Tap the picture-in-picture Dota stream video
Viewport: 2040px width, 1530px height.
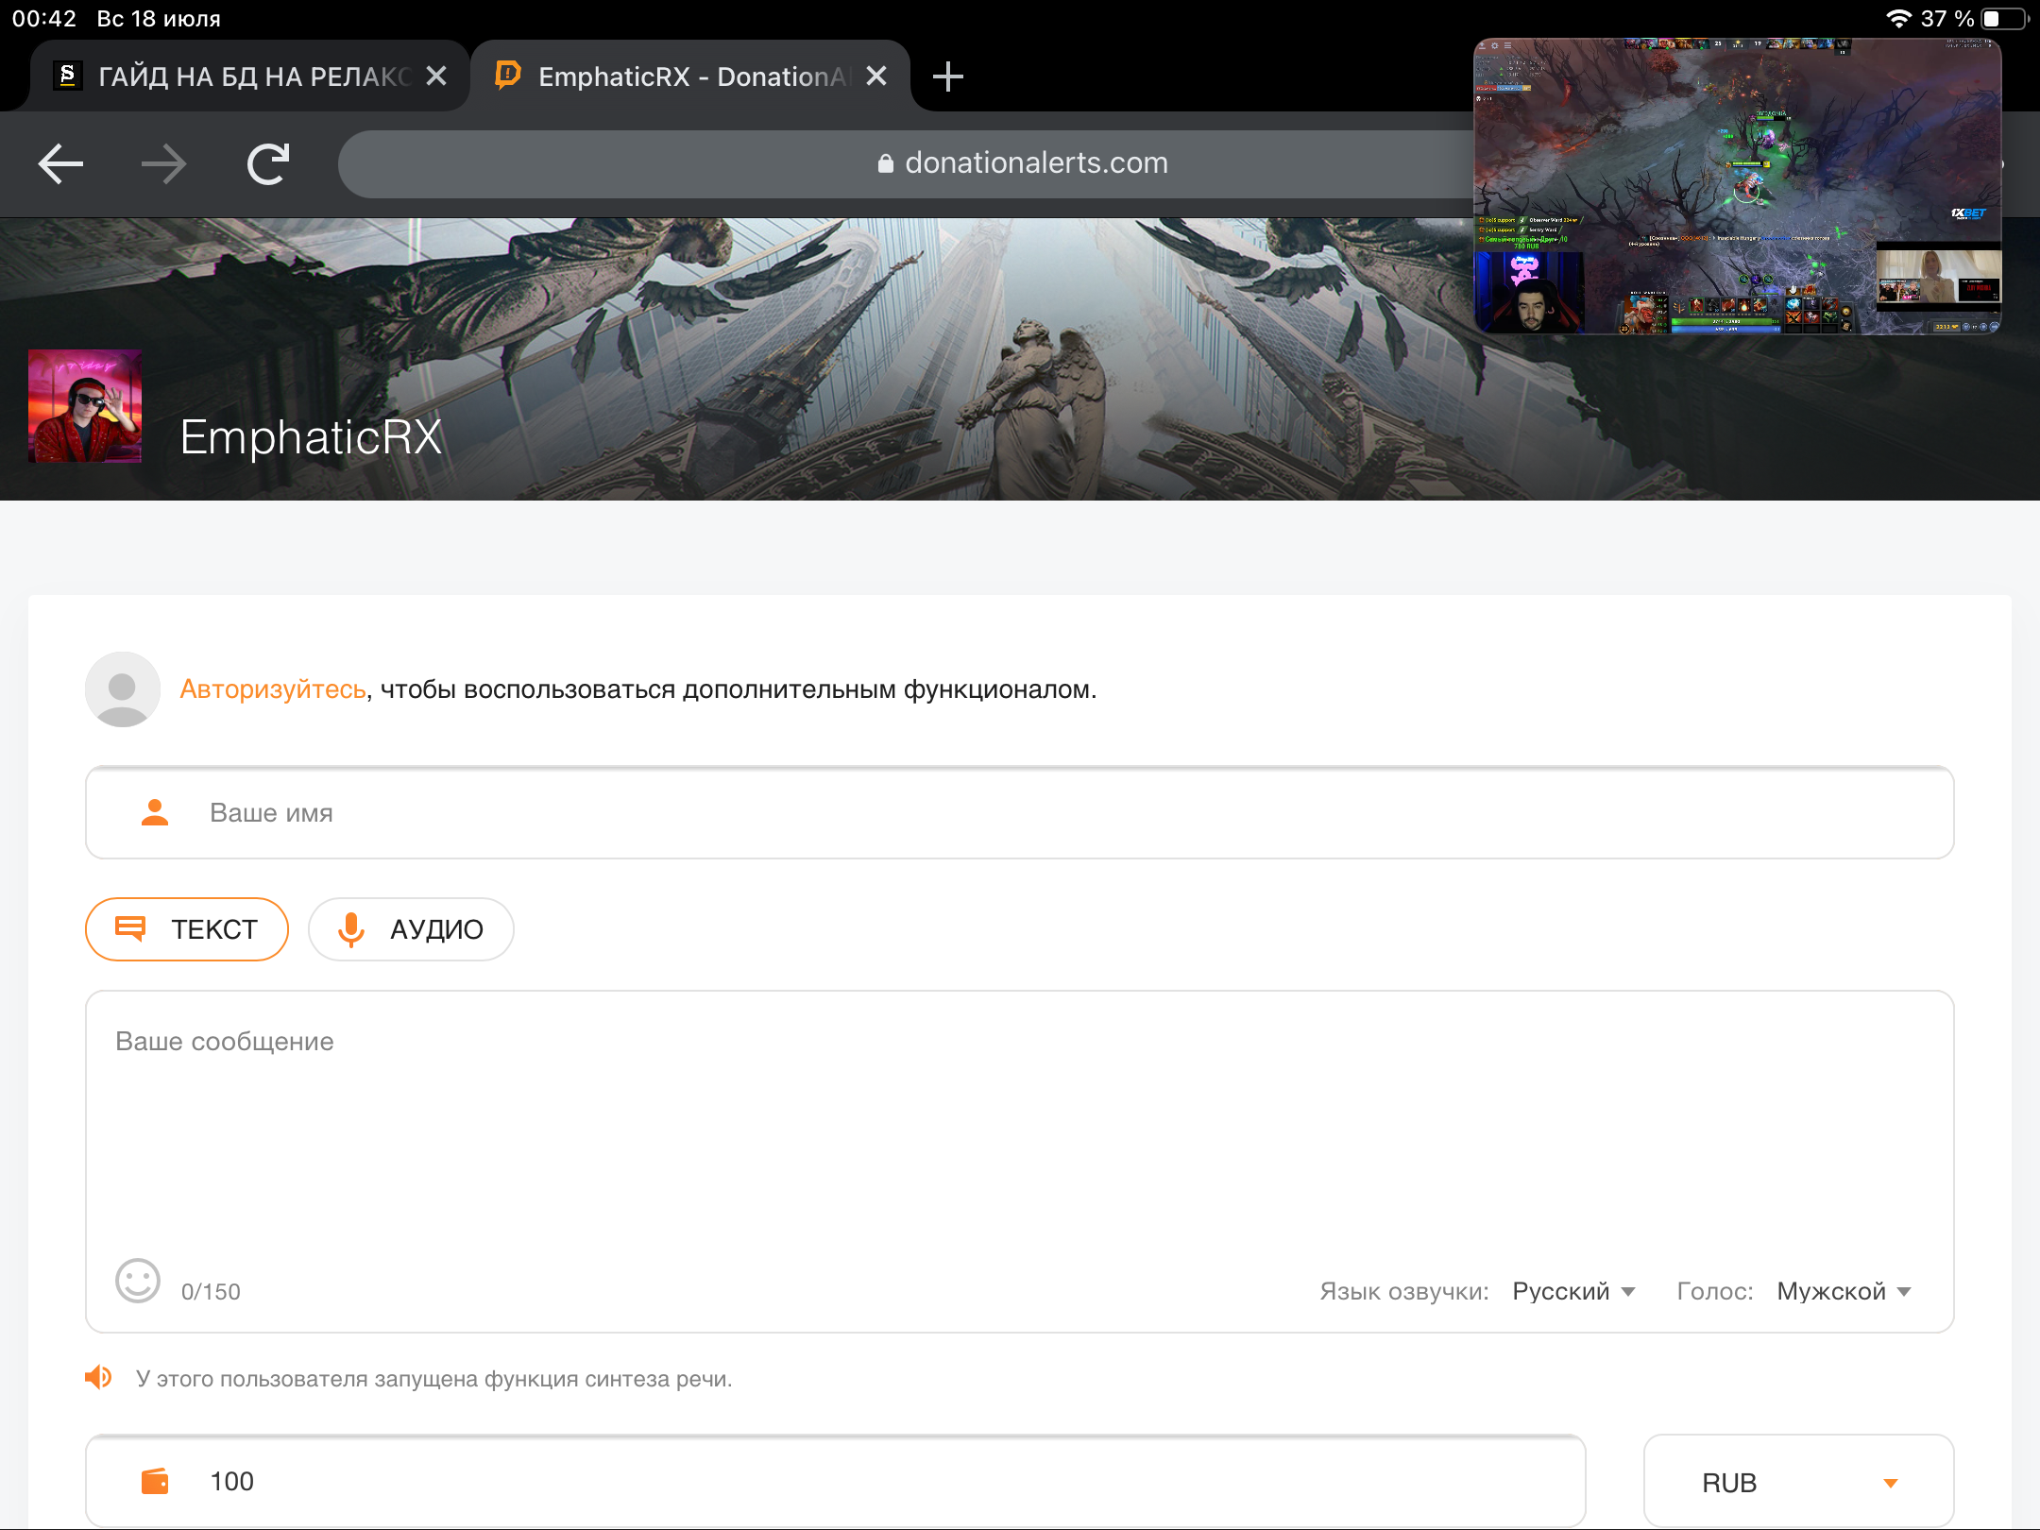1737,186
